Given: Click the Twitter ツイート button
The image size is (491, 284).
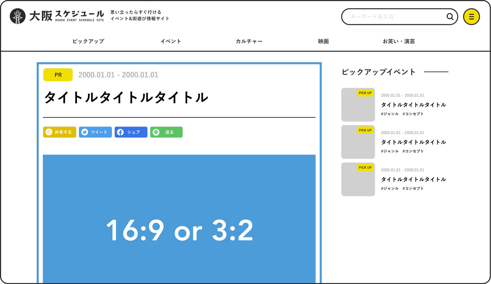Looking at the screenshot, I should 95,132.
